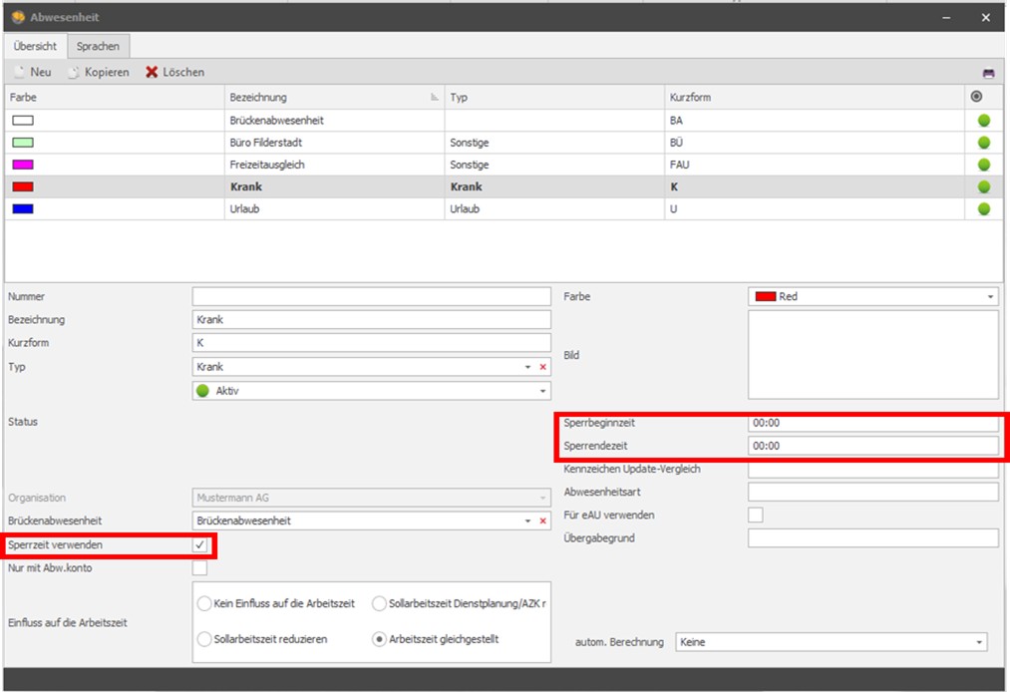Viewport: 1010px width, 692px height.
Task: Switch to the Übersicht tab
Action: coord(35,47)
